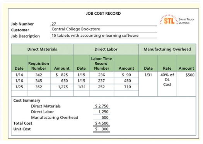203x144 pixels.
Task: Click the Direct Materials column group header
Action: click(42, 49)
